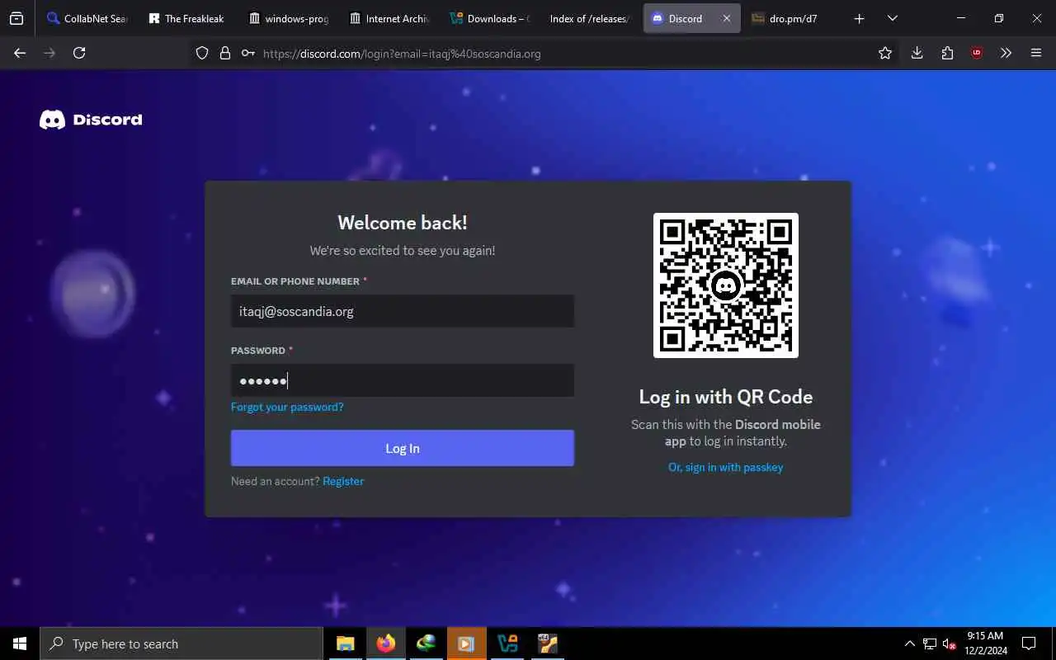This screenshot has width=1056, height=660.
Task: Click the Discord logo at top left
Action: click(x=91, y=120)
